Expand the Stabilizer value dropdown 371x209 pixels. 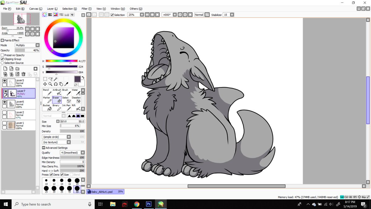pos(232,15)
